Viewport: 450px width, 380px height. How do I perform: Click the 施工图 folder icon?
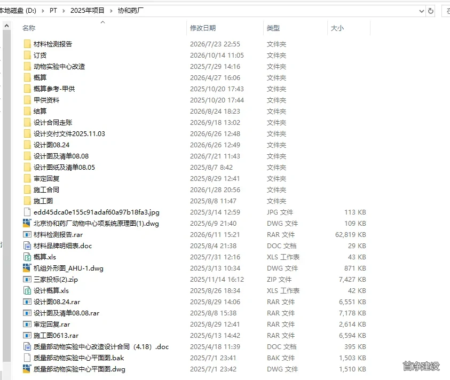27,201
